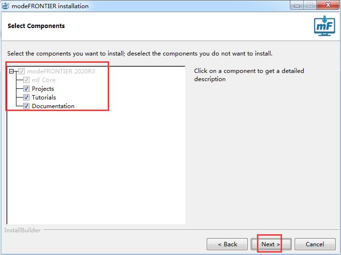Click the grayed mF Core checkbox

click(27, 80)
